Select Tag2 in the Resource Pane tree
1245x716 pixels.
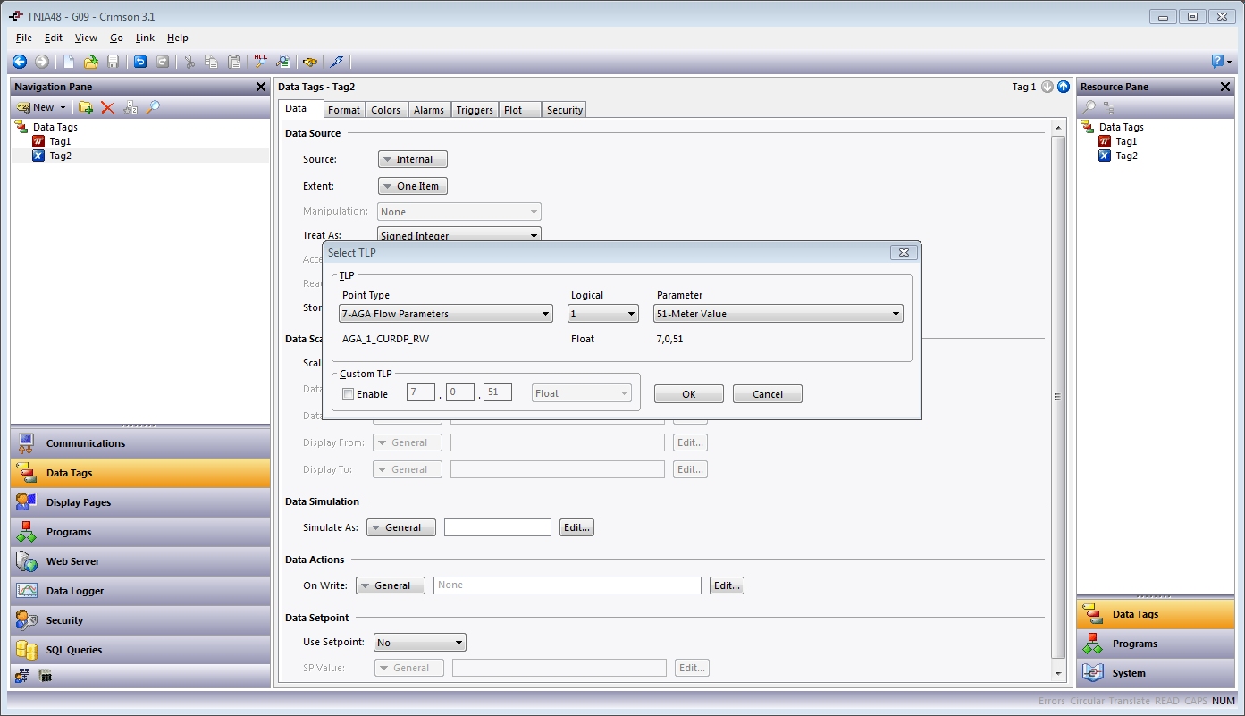pos(1126,156)
